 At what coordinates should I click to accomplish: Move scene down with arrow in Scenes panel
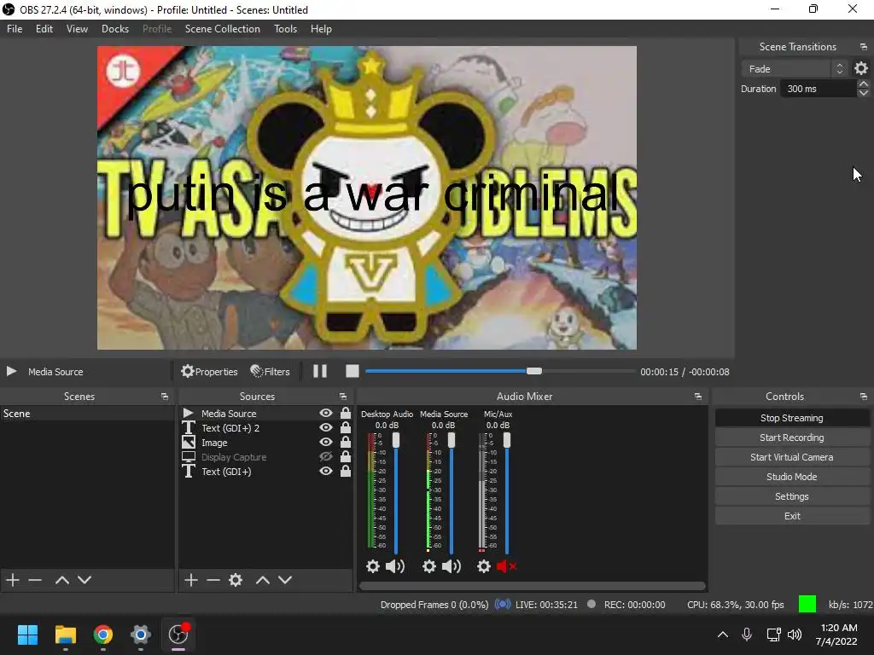tap(84, 580)
